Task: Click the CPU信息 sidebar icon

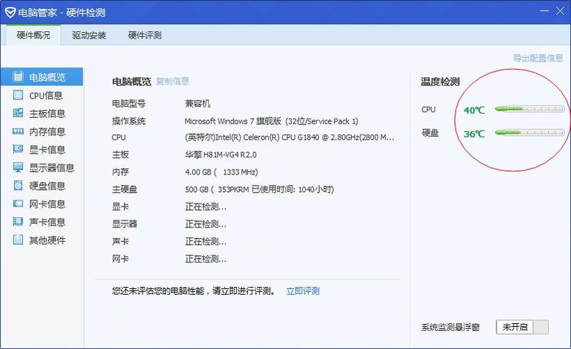Action: point(18,95)
